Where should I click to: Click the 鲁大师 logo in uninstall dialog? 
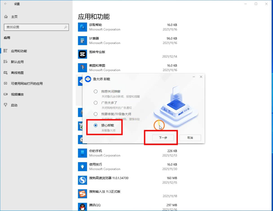point(88,79)
